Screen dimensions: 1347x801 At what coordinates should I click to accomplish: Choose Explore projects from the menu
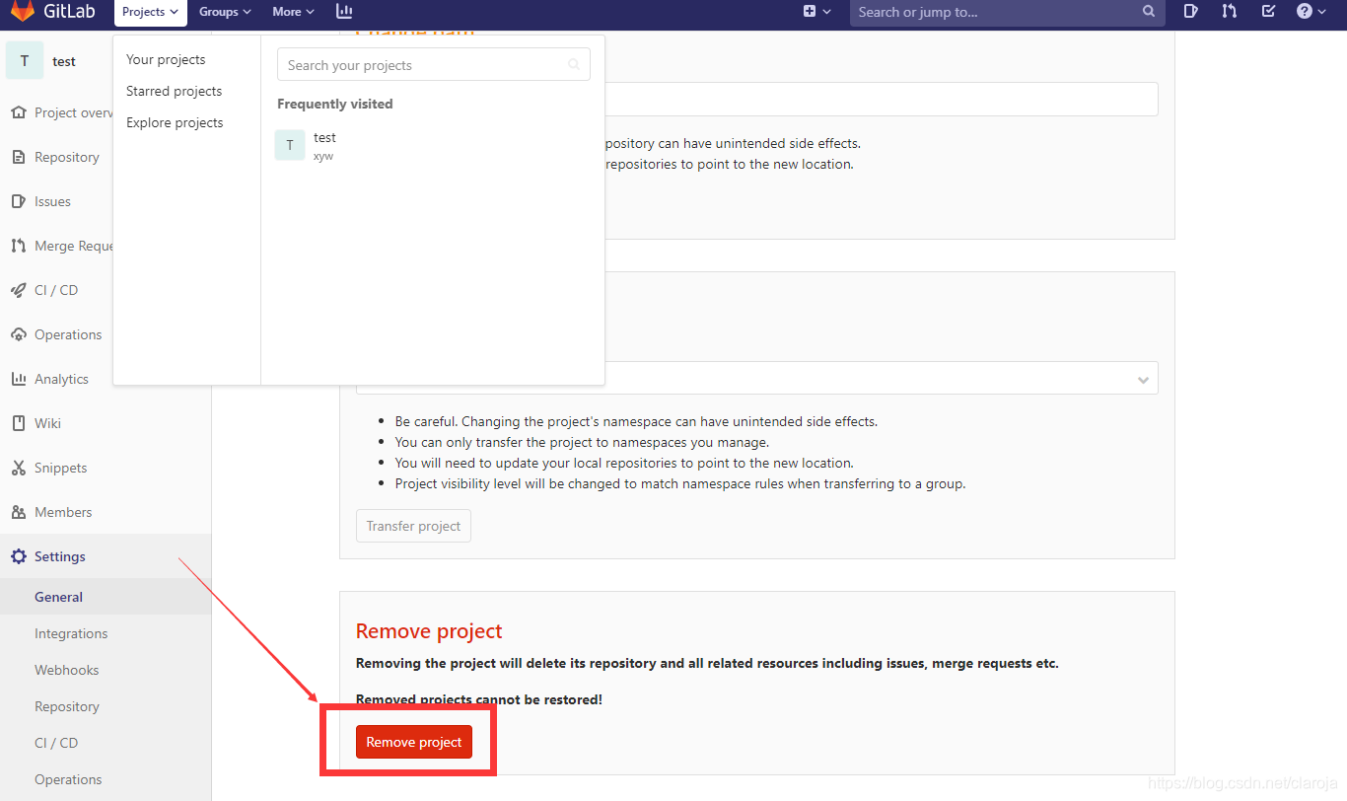point(175,122)
